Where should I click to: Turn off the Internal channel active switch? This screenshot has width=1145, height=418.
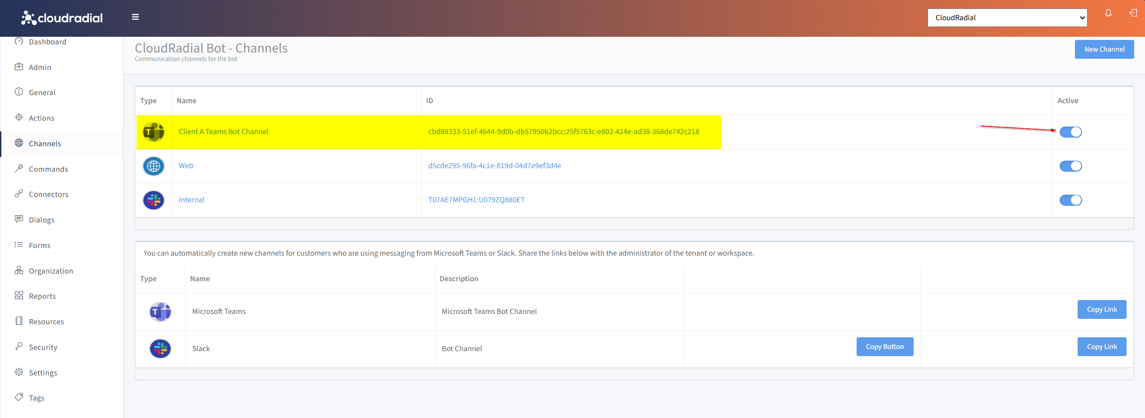coord(1070,200)
